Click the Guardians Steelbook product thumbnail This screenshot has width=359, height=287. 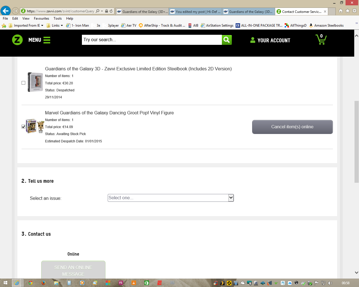click(x=35, y=82)
